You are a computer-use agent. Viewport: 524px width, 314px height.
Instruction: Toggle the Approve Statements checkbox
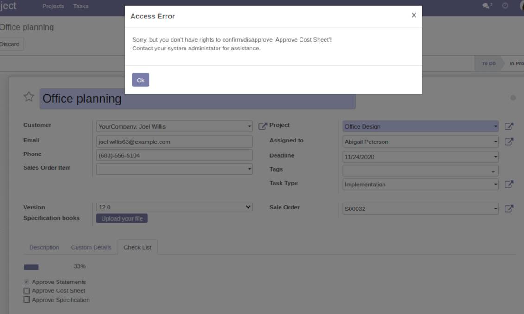[x=26, y=282]
